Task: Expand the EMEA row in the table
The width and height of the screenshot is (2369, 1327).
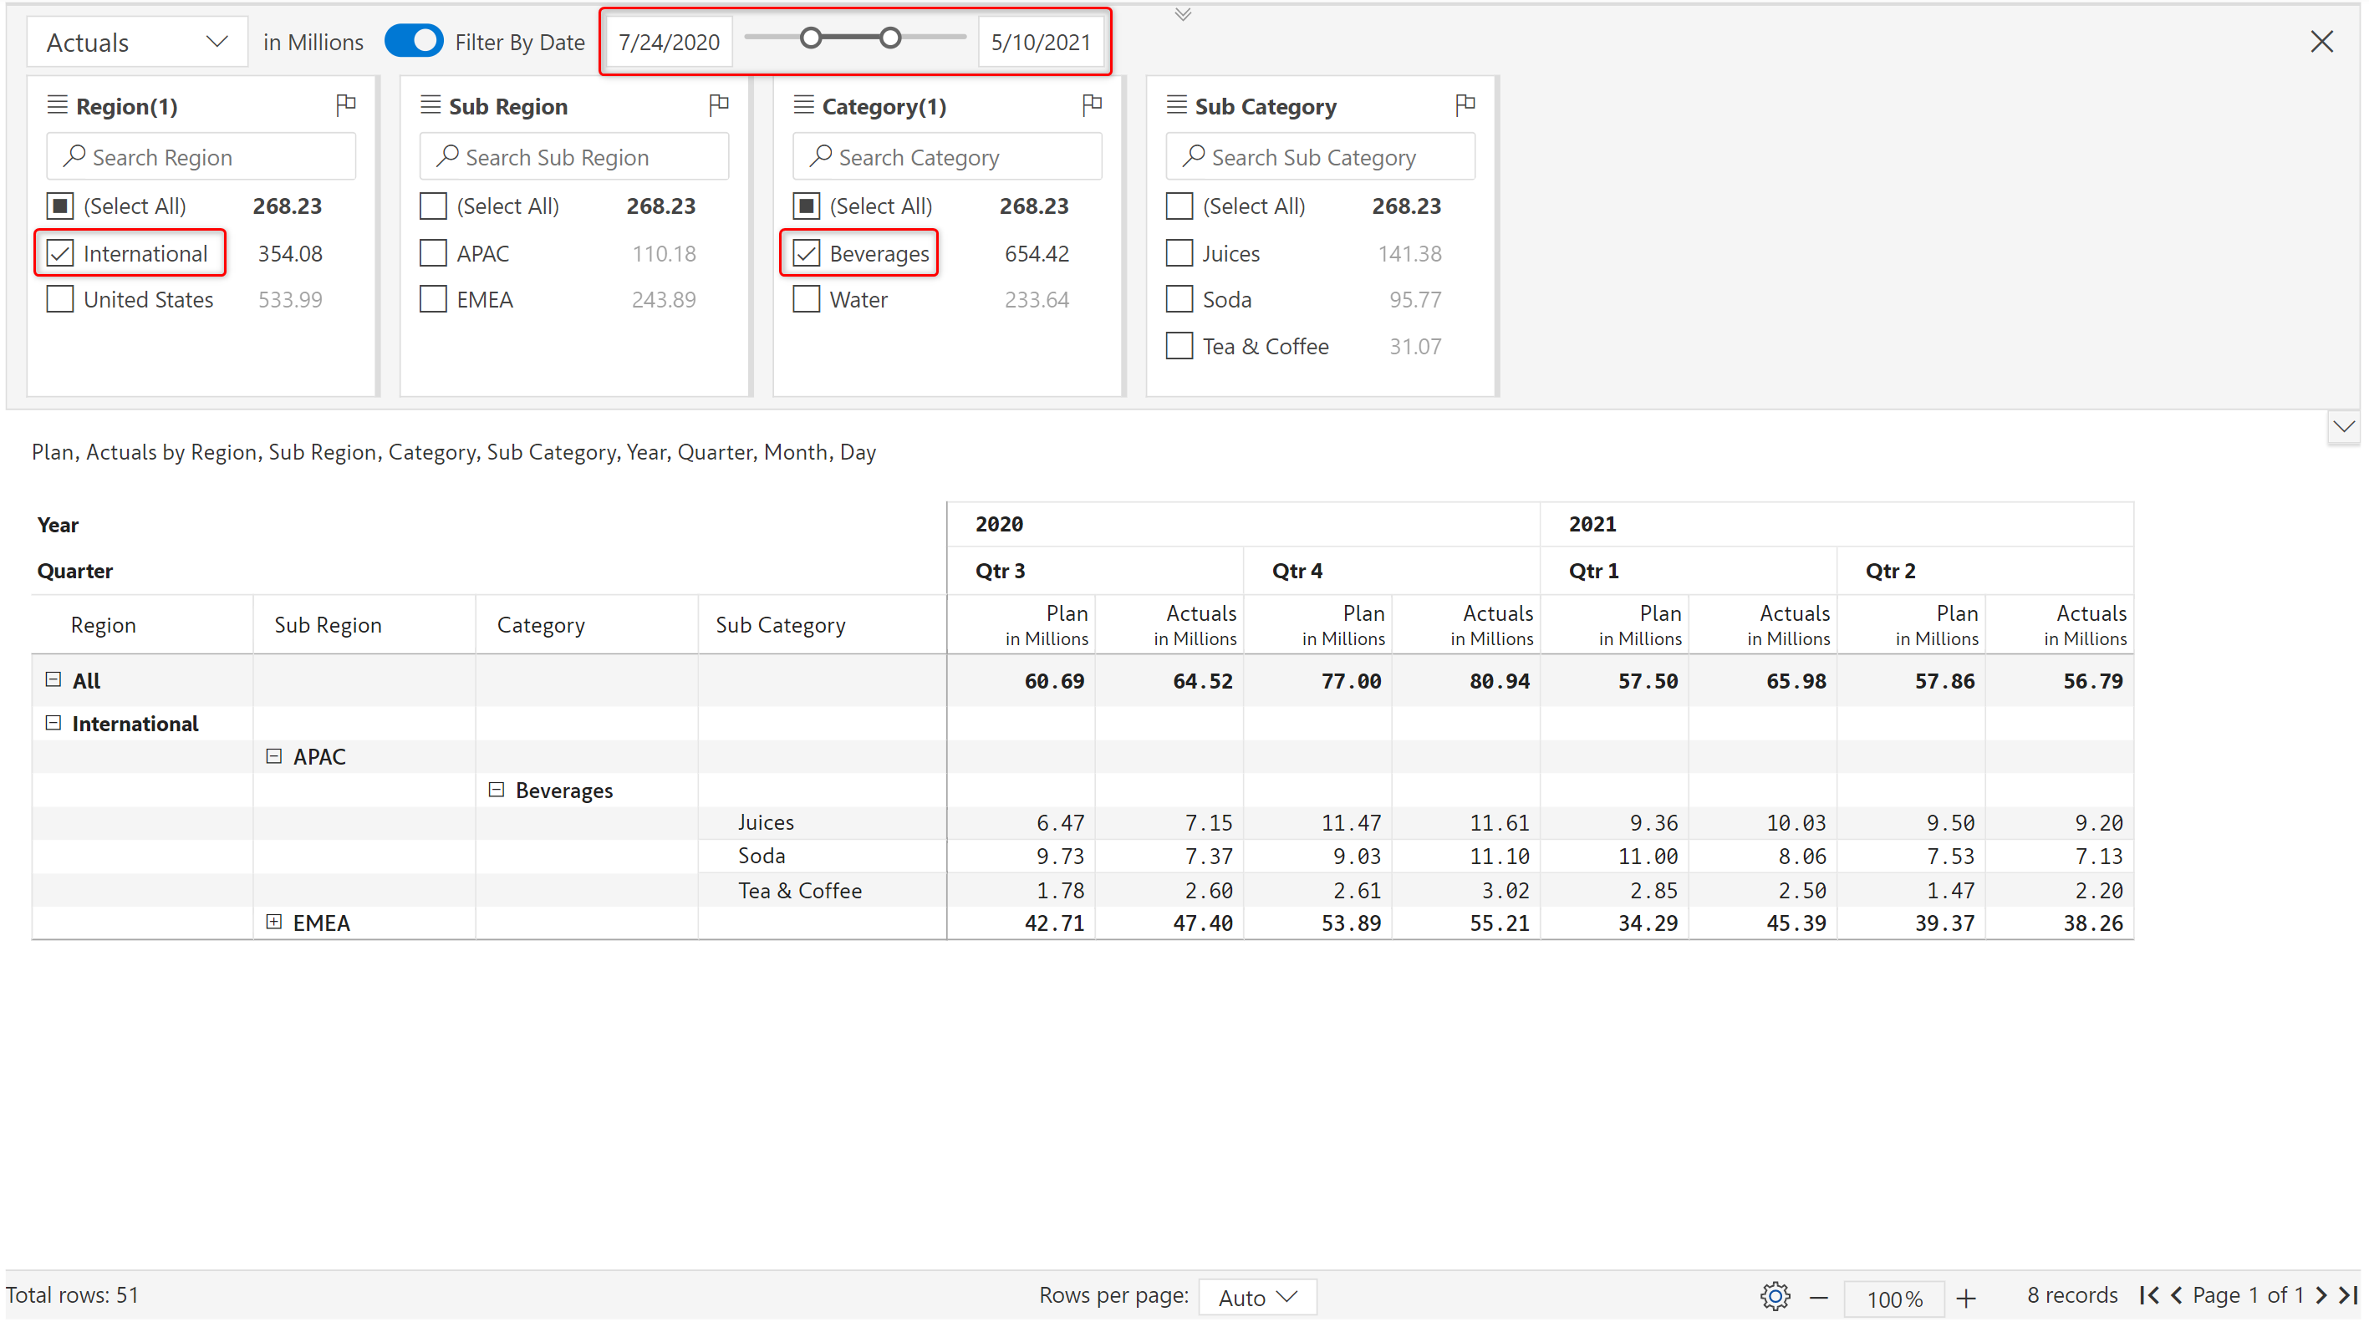Action: click(x=274, y=922)
